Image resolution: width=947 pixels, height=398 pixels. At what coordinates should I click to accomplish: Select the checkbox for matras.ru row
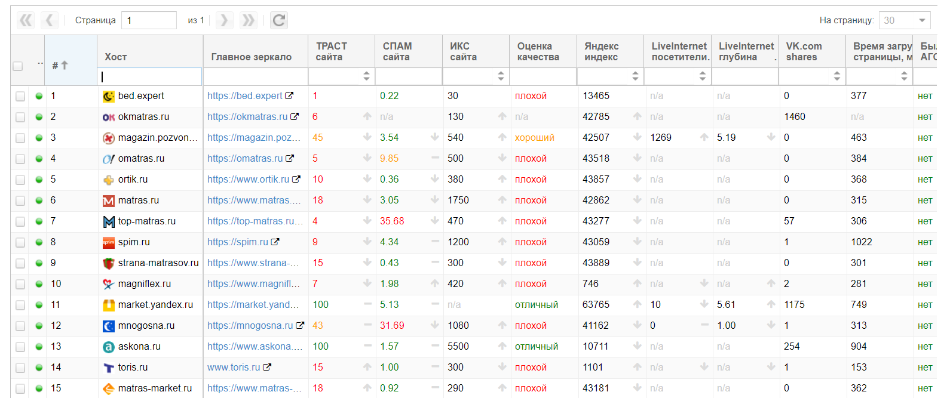point(20,200)
